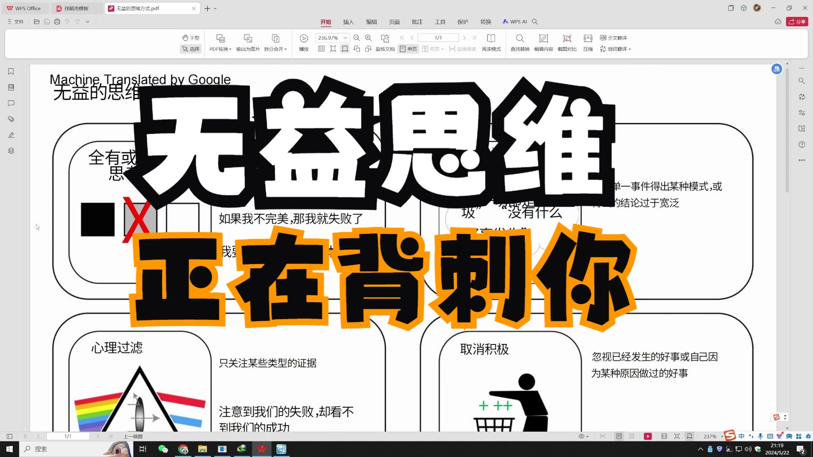Select the Hand (手型) tool
This screenshot has width=813, height=457.
(191, 38)
